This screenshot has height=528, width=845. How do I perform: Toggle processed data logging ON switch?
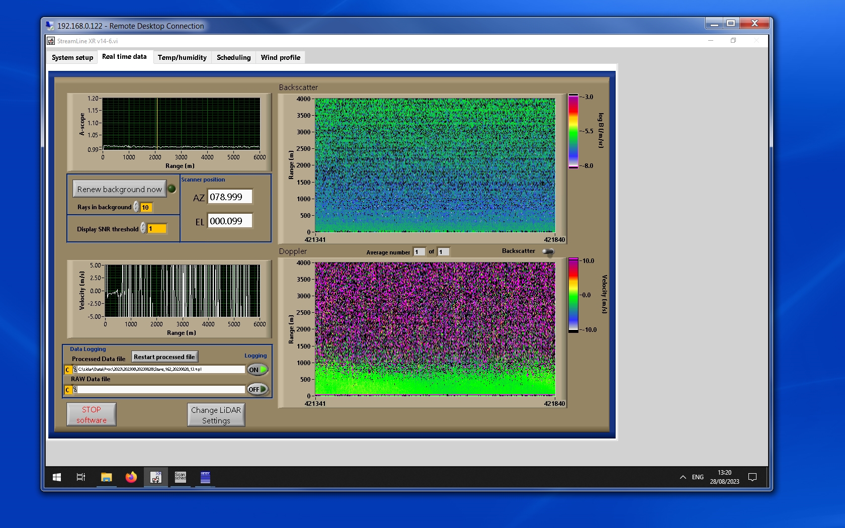coord(257,370)
